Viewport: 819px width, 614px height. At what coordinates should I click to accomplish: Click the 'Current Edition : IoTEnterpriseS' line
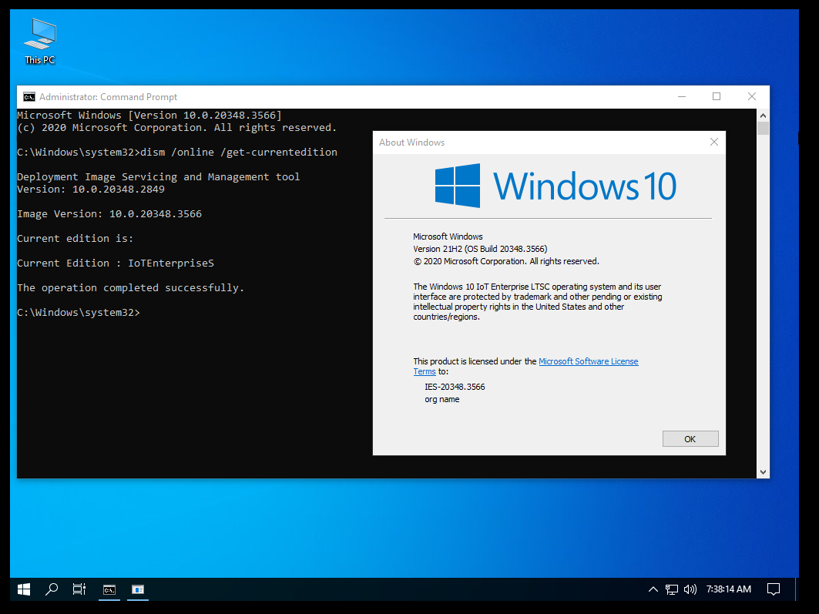coord(116,263)
